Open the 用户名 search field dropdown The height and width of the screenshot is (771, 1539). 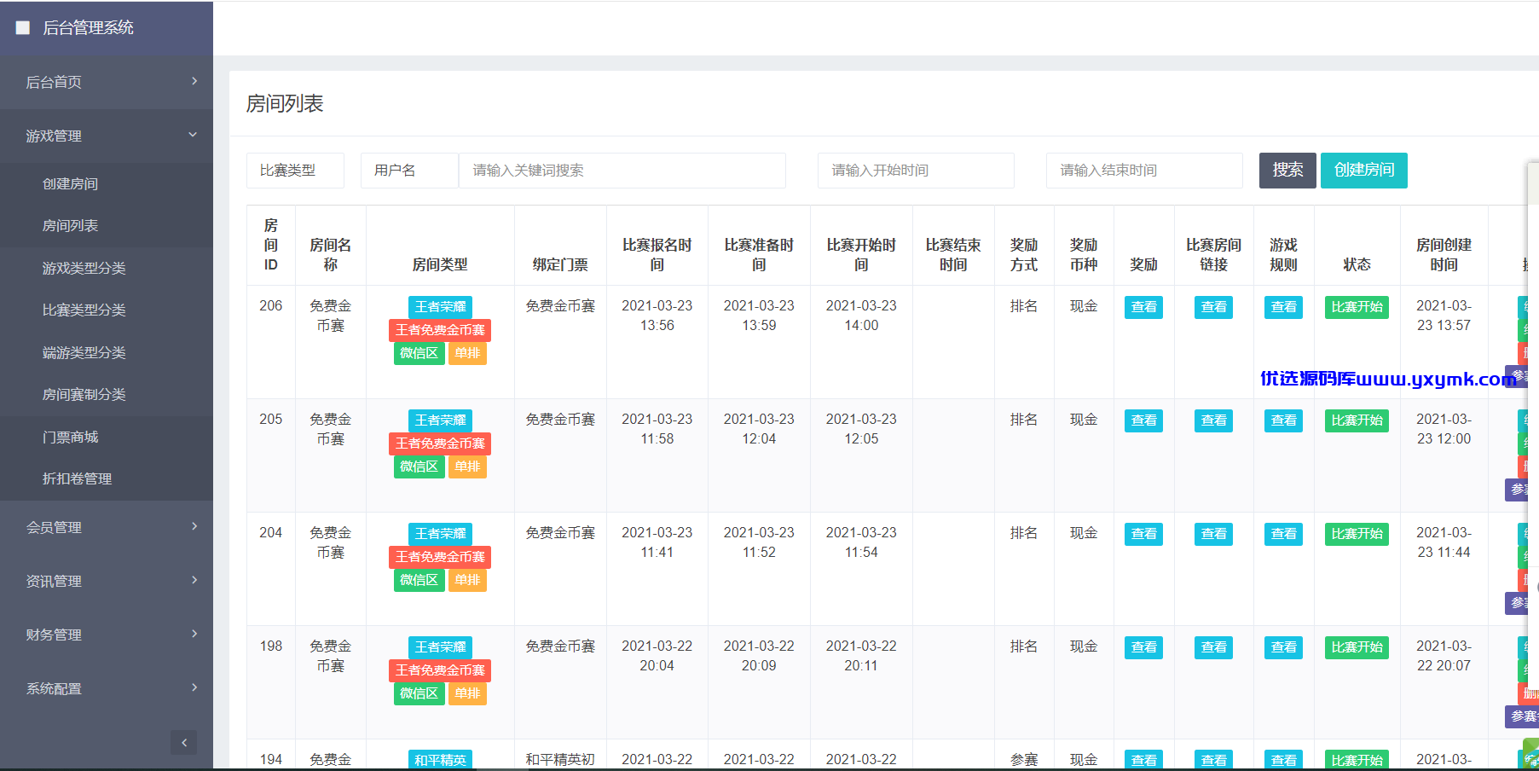(409, 171)
